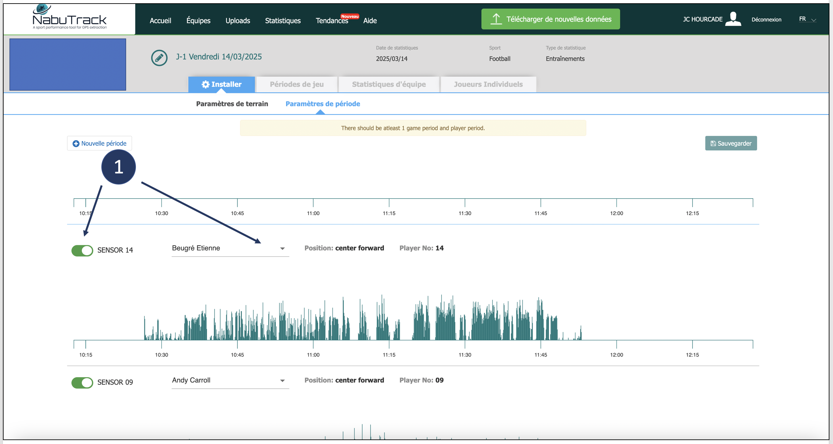
Task: Open the Équipes menu
Action: [x=198, y=21]
